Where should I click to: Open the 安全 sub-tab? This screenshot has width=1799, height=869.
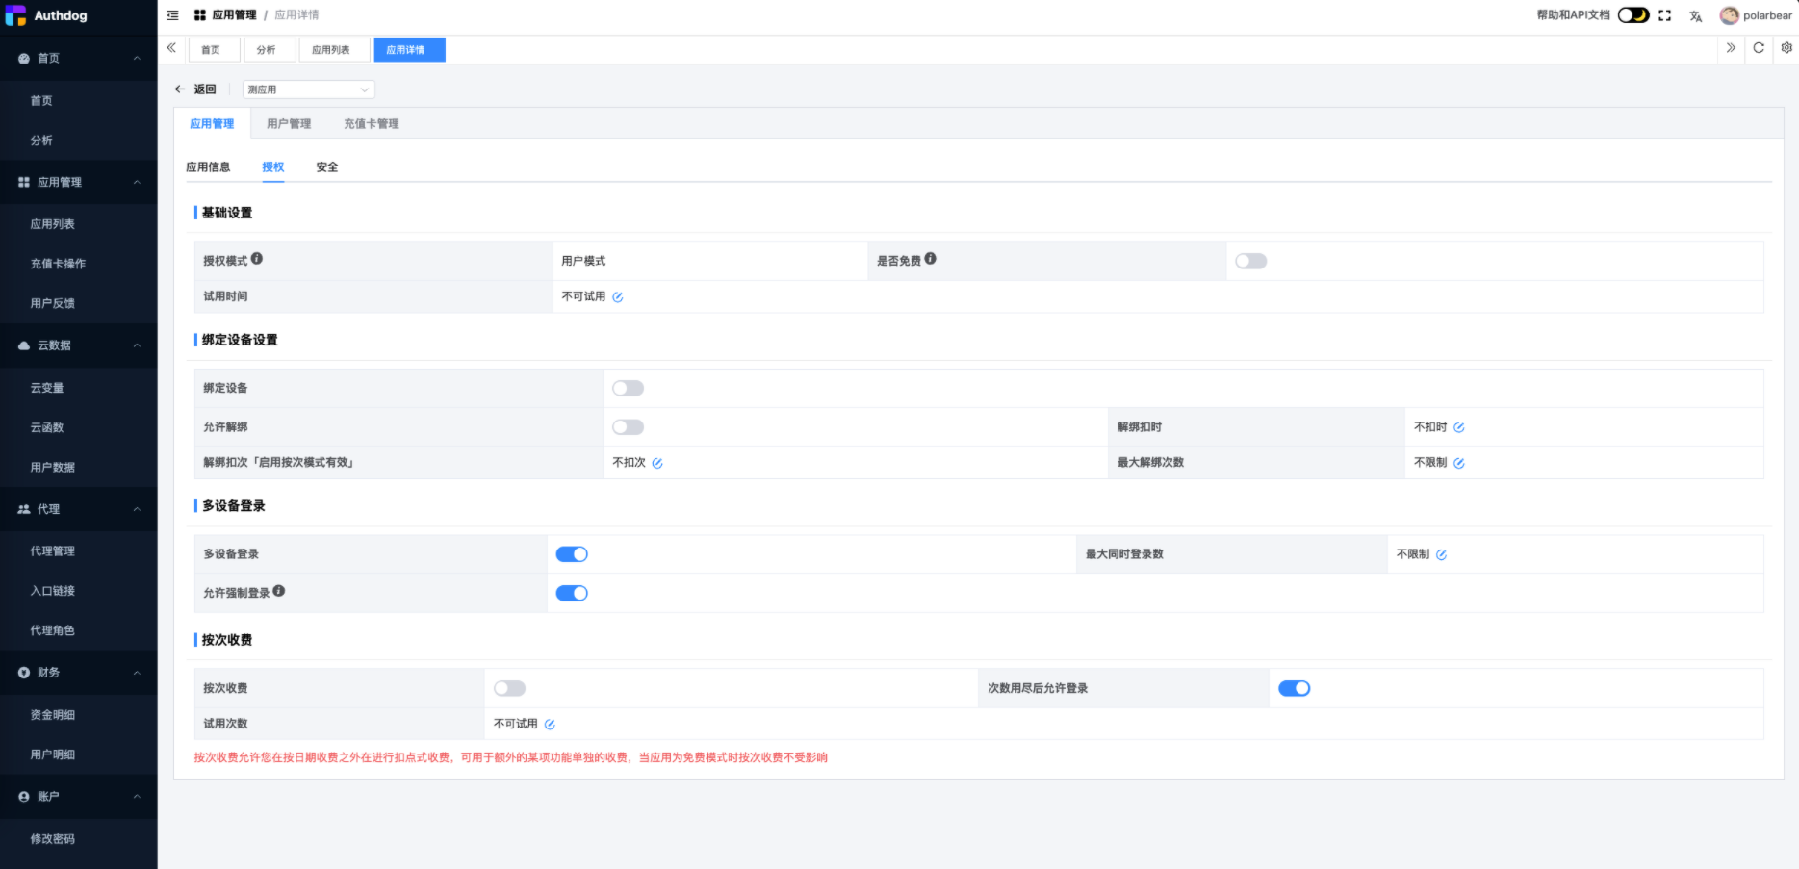click(327, 167)
